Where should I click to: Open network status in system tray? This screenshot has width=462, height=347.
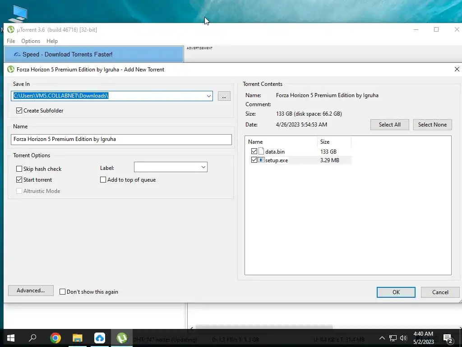pyautogui.click(x=393, y=338)
